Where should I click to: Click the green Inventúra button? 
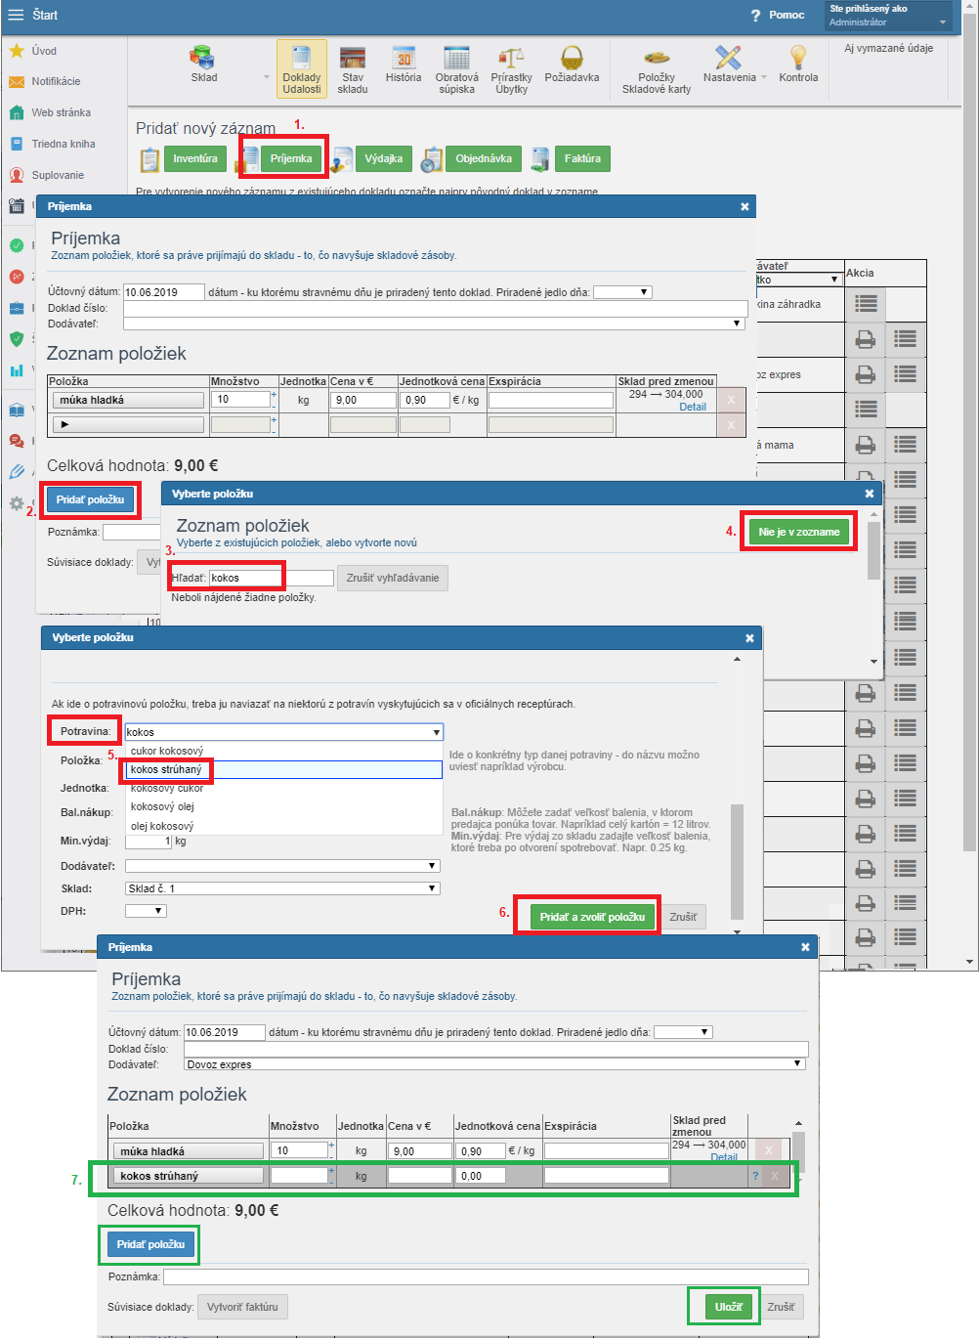click(x=195, y=158)
